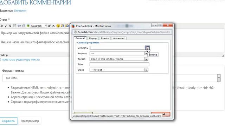Click the Firefox logo in the dialog title bar
This screenshot has width=225, height=126.
[x=73, y=26]
